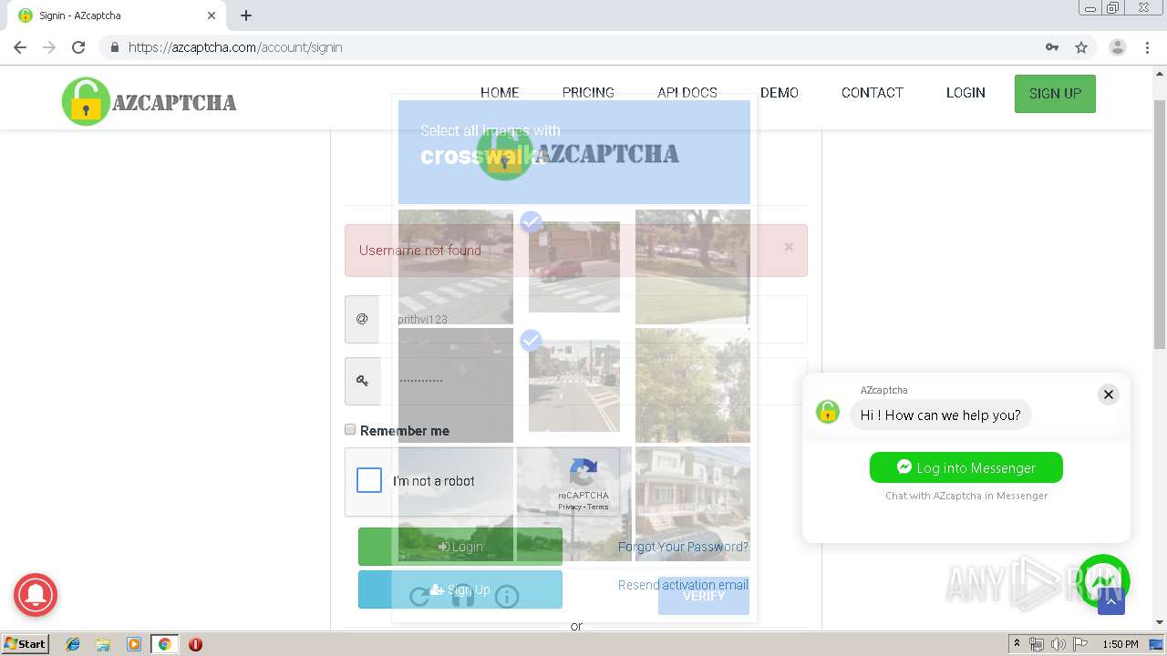Click the username field with prithvi123
The width and height of the screenshot is (1167, 656).
[593, 320]
